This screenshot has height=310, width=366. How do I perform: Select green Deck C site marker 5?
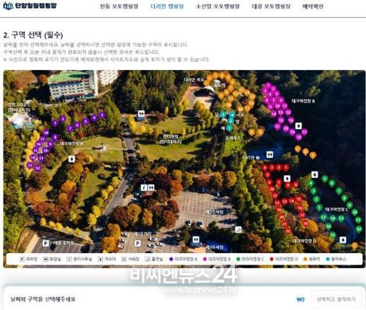[x=325, y=179]
